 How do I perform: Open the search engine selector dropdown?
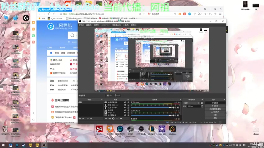tap(149, 14)
